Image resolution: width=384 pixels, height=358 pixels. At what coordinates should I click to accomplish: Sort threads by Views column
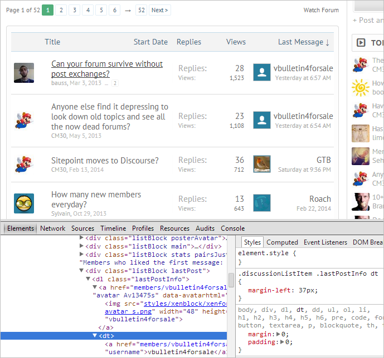236,42
